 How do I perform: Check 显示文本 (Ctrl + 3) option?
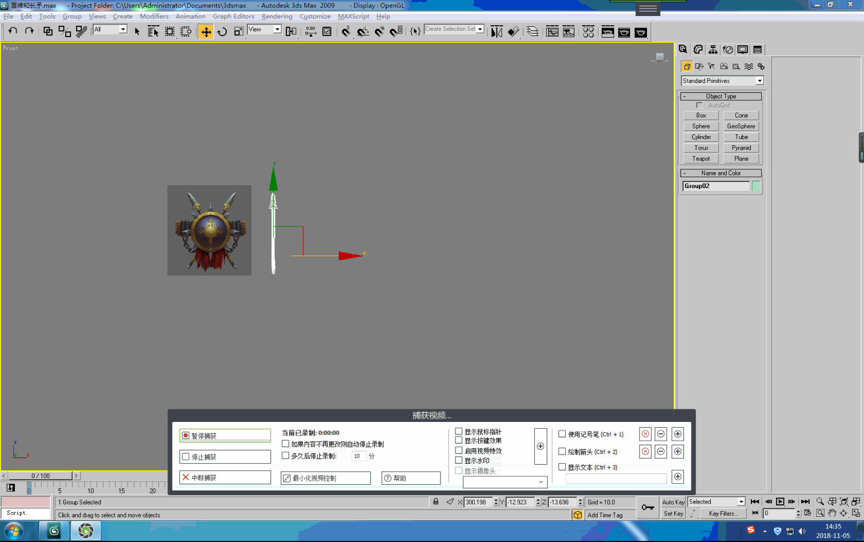562,467
